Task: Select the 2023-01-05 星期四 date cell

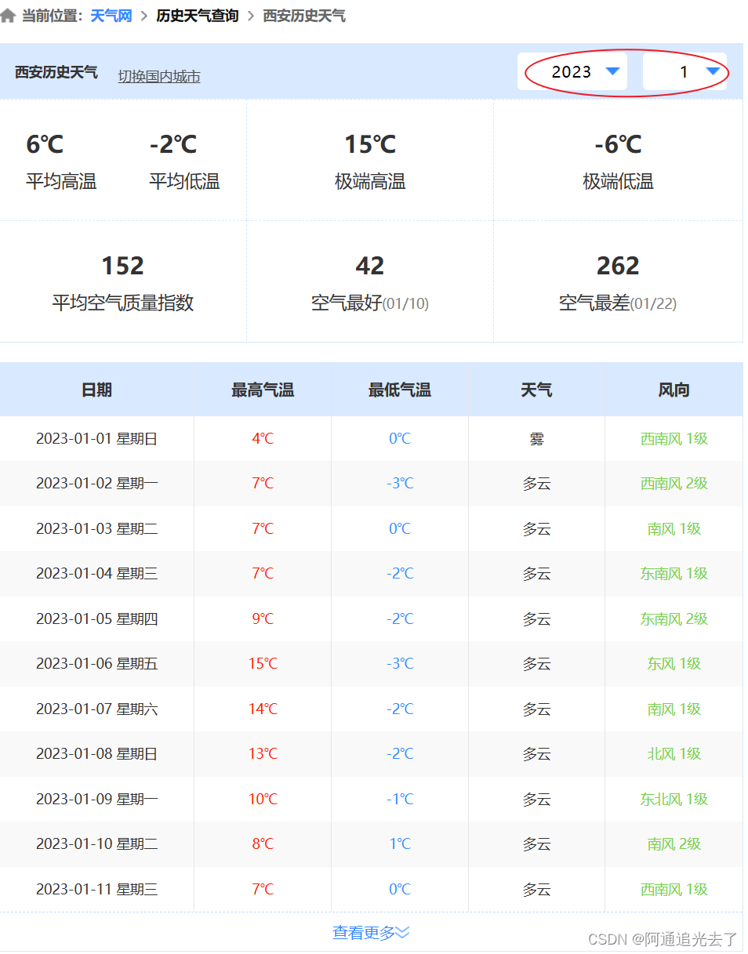Action: pyautogui.click(x=97, y=619)
